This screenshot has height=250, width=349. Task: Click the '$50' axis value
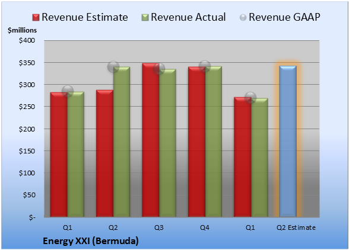click(x=29, y=195)
